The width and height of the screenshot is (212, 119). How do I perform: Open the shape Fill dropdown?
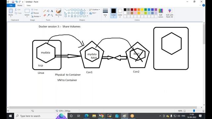pyautogui.click(x=93, y=13)
